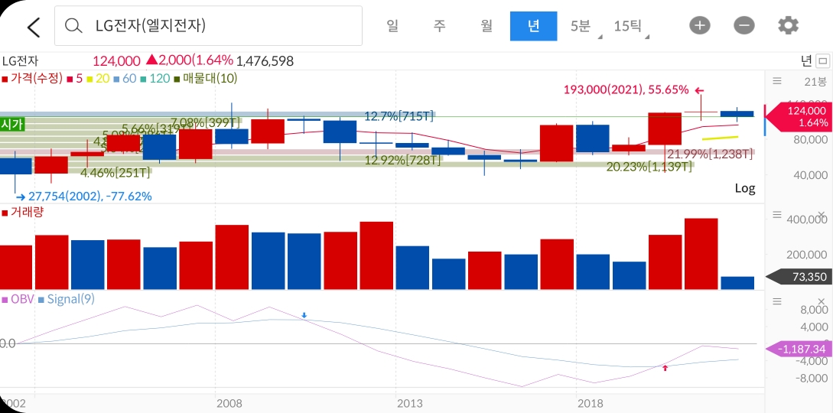This screenshot has width=833, height=413.
Task: Tap the -1,187.34 OBV value tag
Action: (x=799, y=350)
